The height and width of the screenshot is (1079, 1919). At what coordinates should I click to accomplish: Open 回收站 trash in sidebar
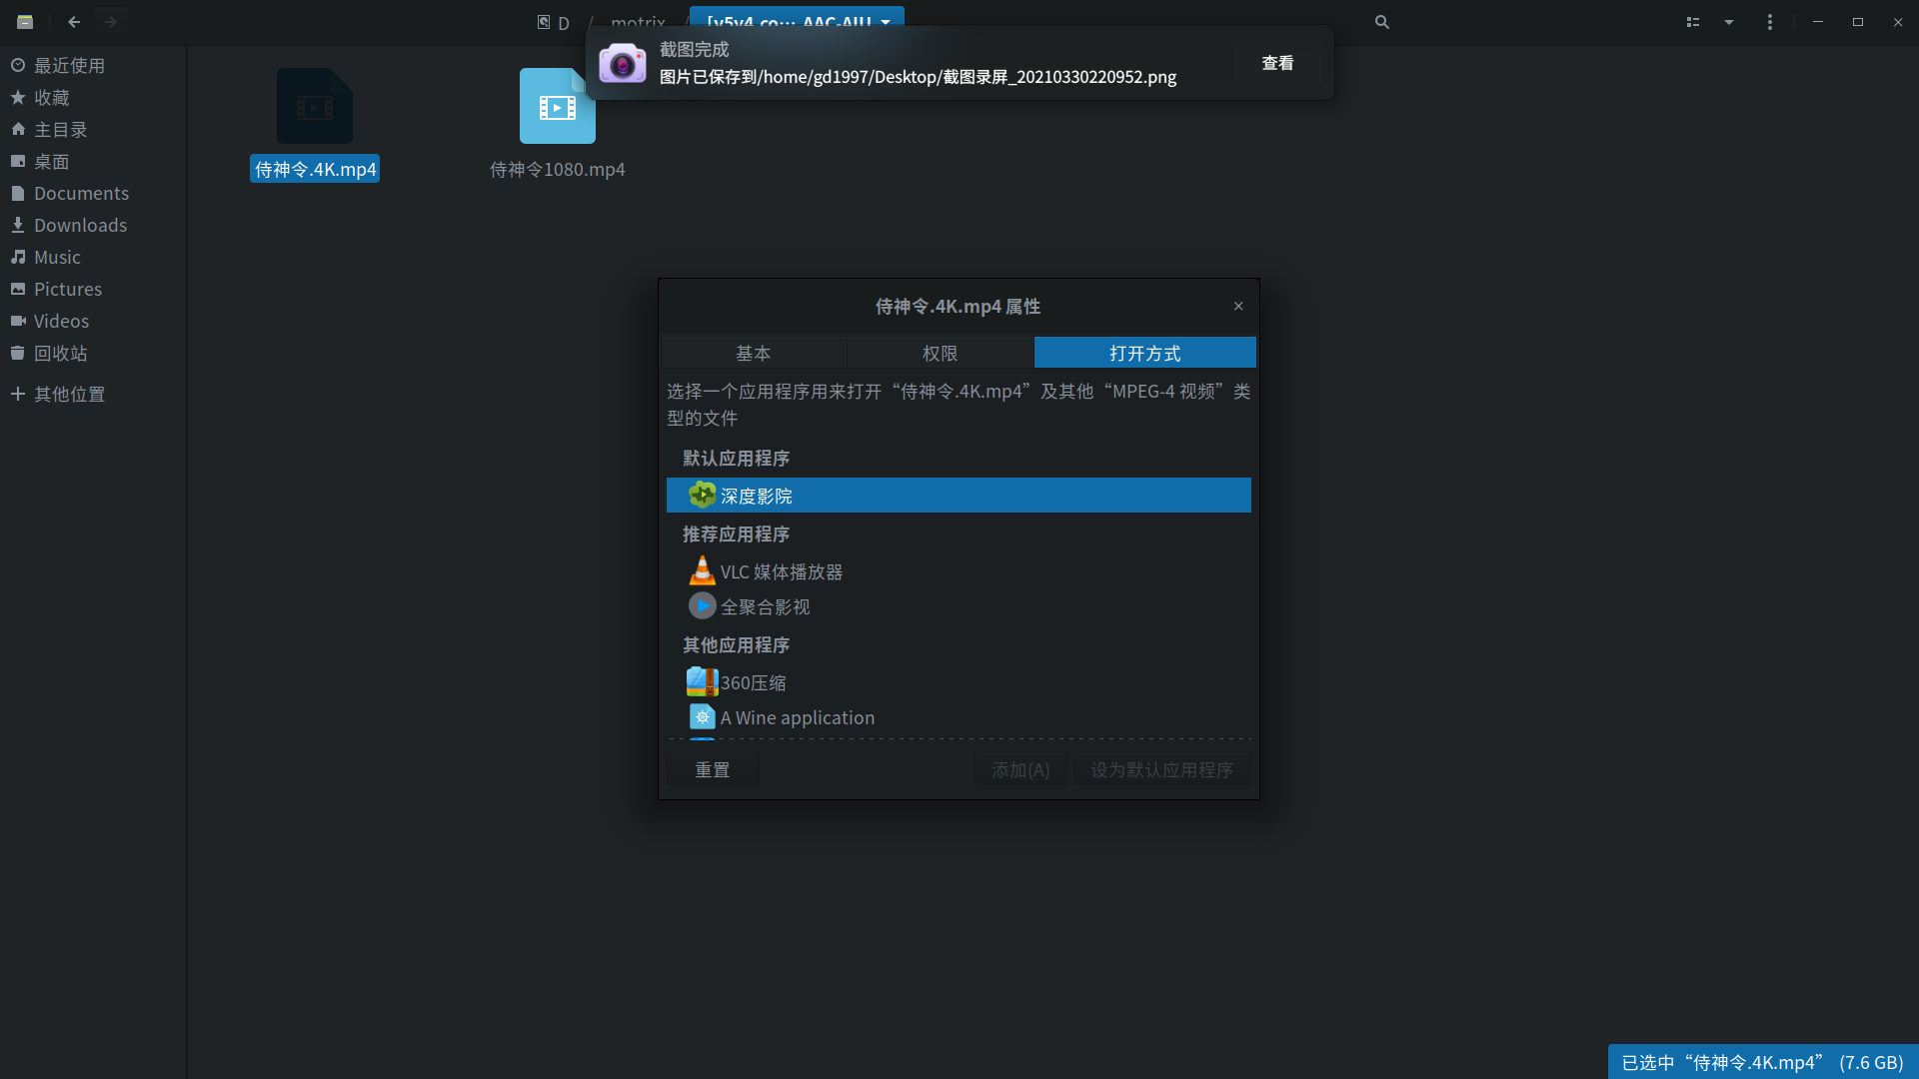coord(60,353)
